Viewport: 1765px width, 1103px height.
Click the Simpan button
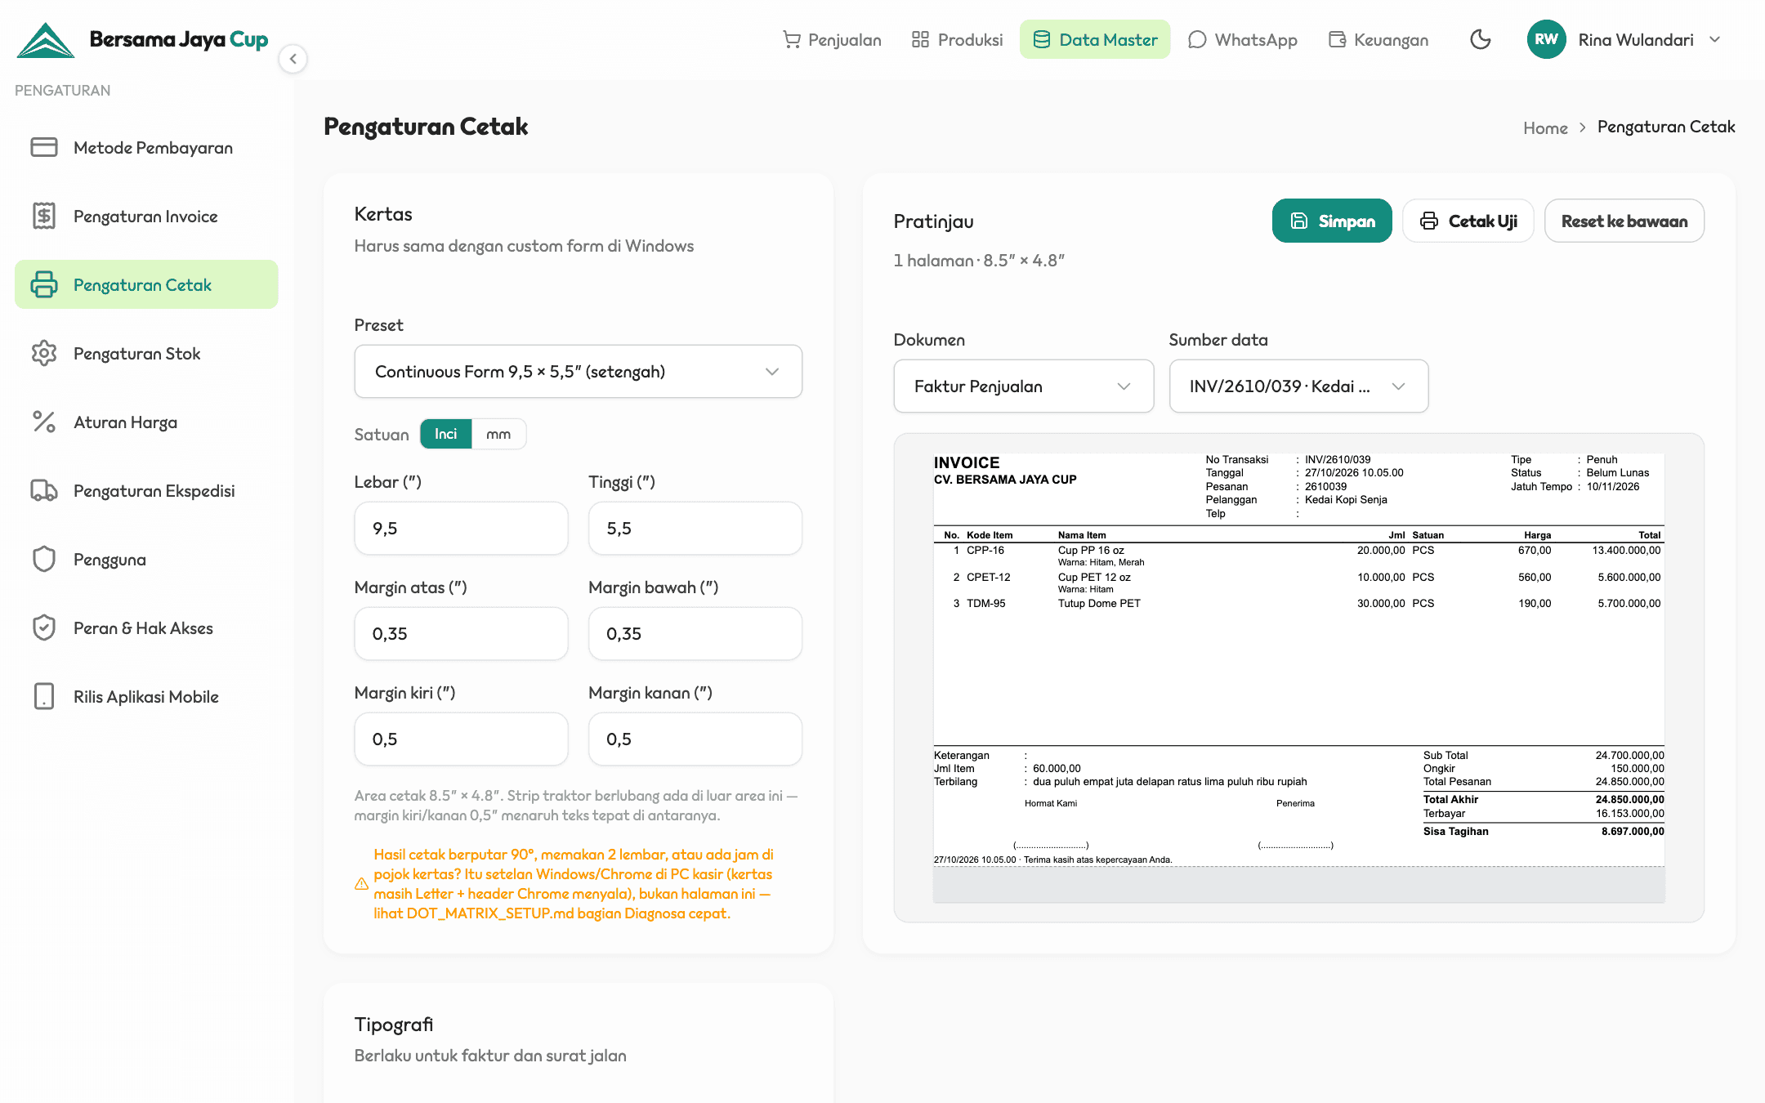click(x=1332, y=221)
